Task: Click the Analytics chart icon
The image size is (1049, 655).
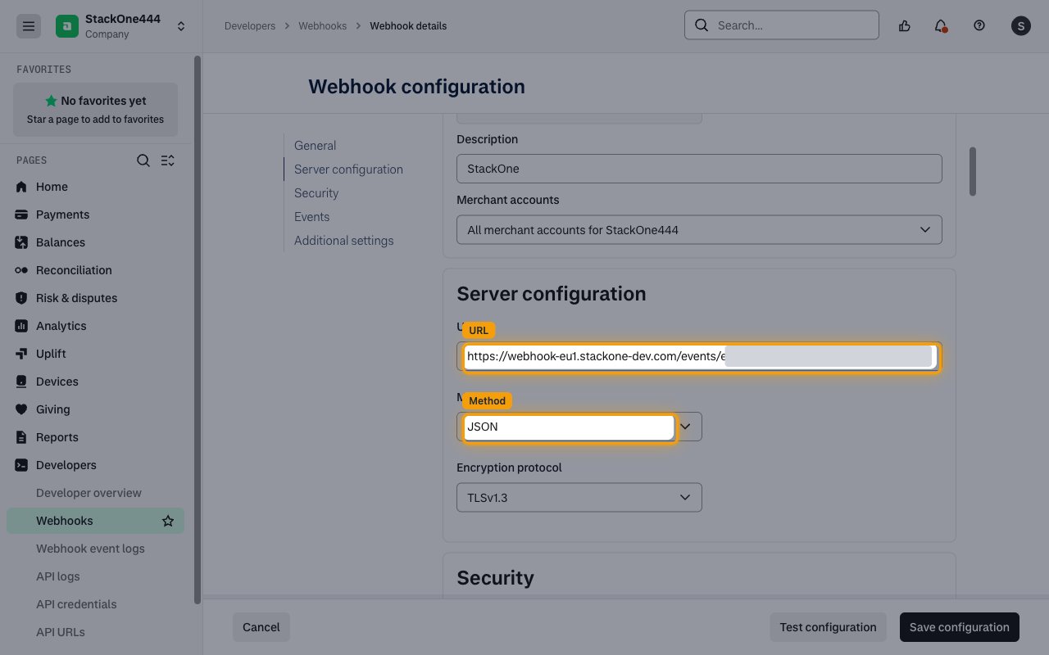Action: pyautogui.click(x=21, y=326)
